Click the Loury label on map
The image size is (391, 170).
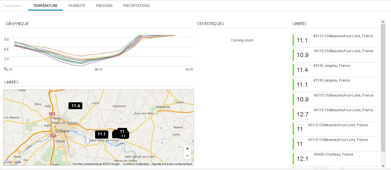(96, 103)
